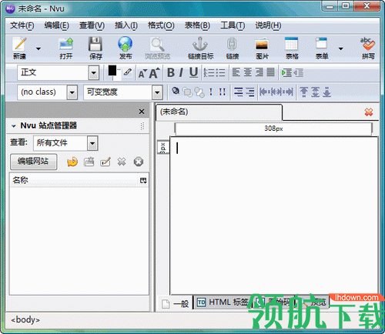This screenshot has width=385, height=334.
Task: Open the 插入(I) menu
Action: [126, 25]
